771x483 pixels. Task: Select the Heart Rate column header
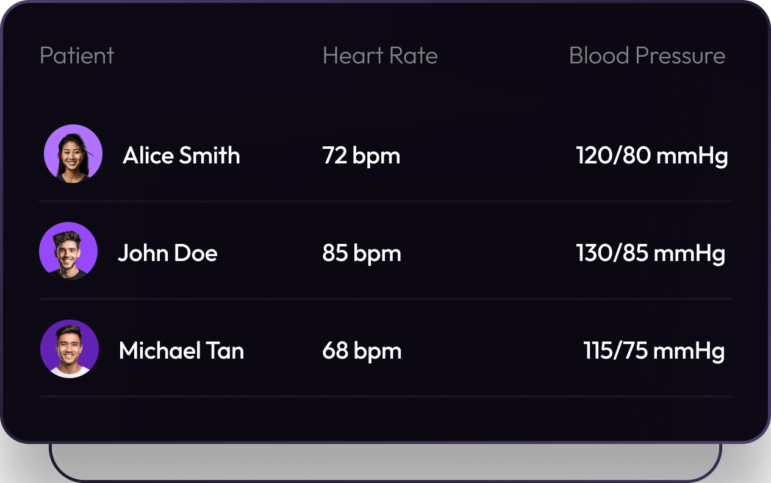(380, 55)
